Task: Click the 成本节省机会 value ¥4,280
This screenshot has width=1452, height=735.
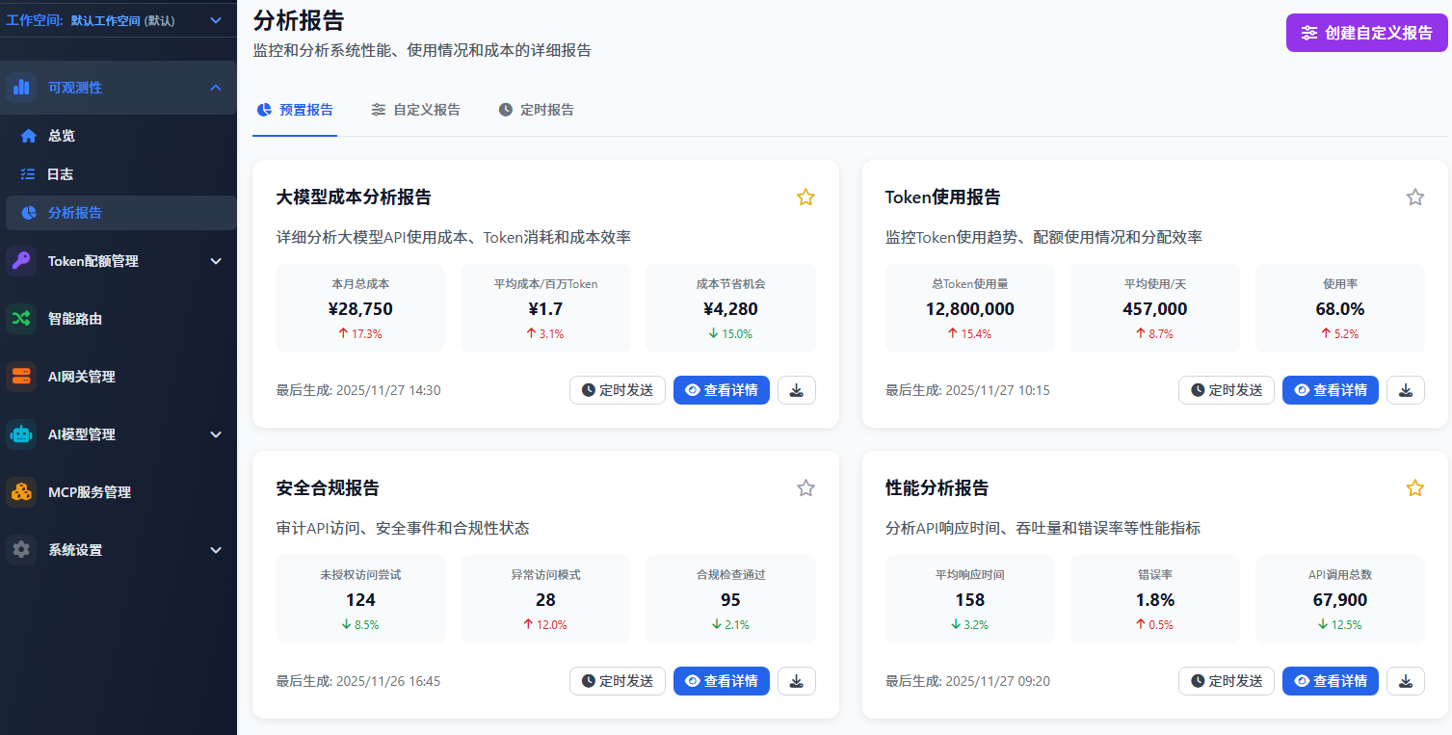Action: (x=730, y=309)
